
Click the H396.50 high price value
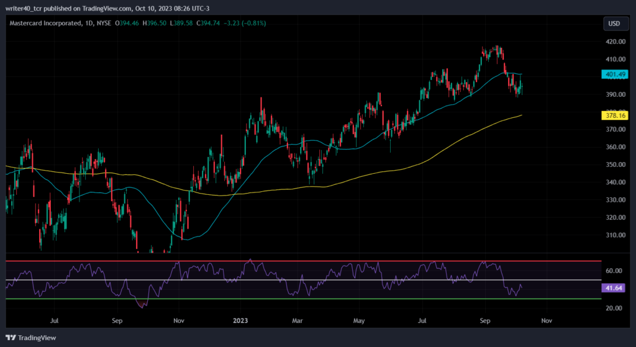coord(154,24)
